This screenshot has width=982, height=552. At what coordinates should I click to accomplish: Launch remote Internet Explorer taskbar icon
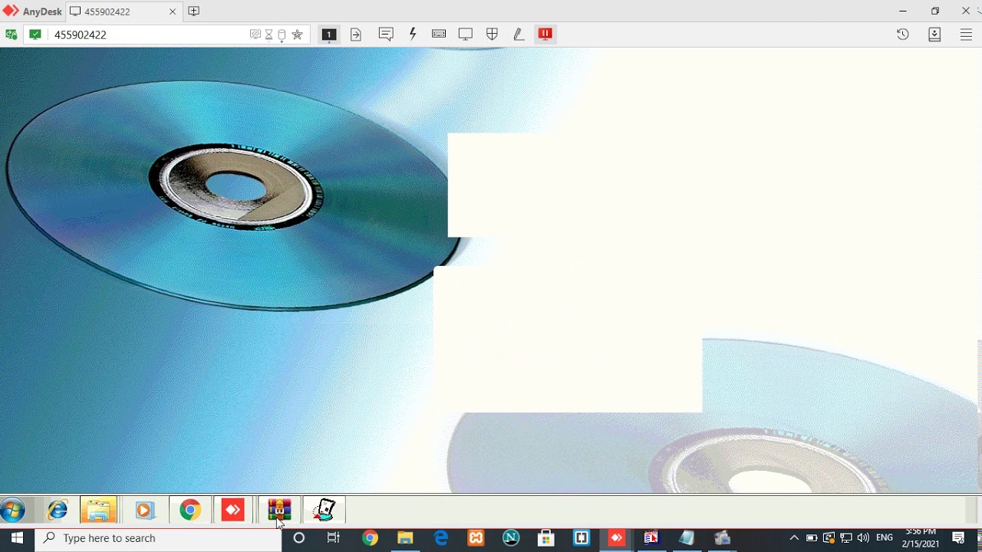click(58, 510)
